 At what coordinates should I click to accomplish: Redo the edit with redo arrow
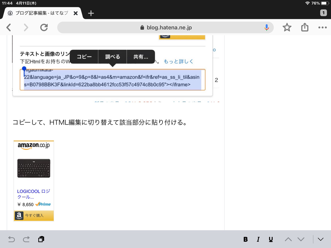click(x=26, y=239)
